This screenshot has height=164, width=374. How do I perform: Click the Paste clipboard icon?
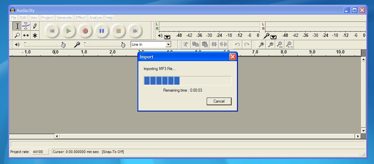click(205, 44)
